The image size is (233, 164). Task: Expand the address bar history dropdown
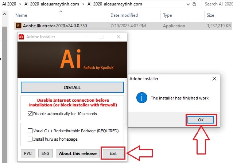[188, 4]
